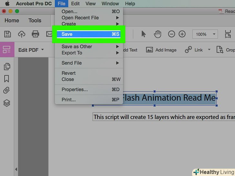Choose Save in the File menu
Image resolution: width=235 pixels, height=176 pixels.
click(89, 34)
